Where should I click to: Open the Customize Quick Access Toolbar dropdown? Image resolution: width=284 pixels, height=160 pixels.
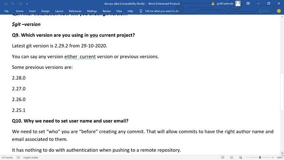click(x=27, y=4)
